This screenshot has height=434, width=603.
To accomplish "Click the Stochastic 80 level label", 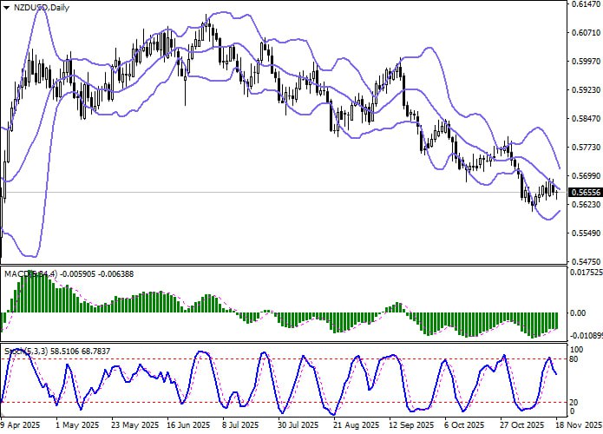I will coord(573,358).
